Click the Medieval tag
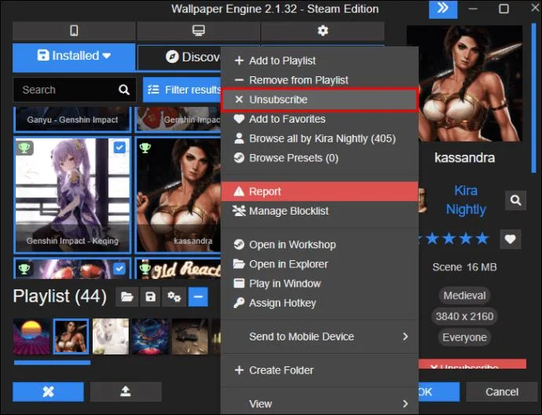This screenshot has width=542, height=415. tap(464, 296)
